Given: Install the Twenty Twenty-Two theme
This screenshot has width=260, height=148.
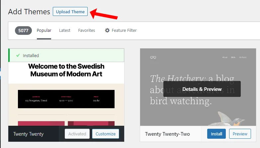Looking at the screenshot, I should [217, 134].
